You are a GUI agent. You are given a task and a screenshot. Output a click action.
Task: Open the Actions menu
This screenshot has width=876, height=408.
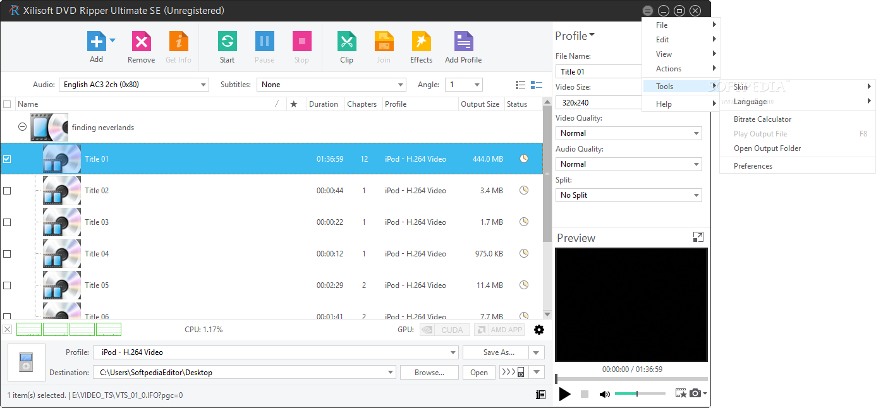click(x=681, y=69)
